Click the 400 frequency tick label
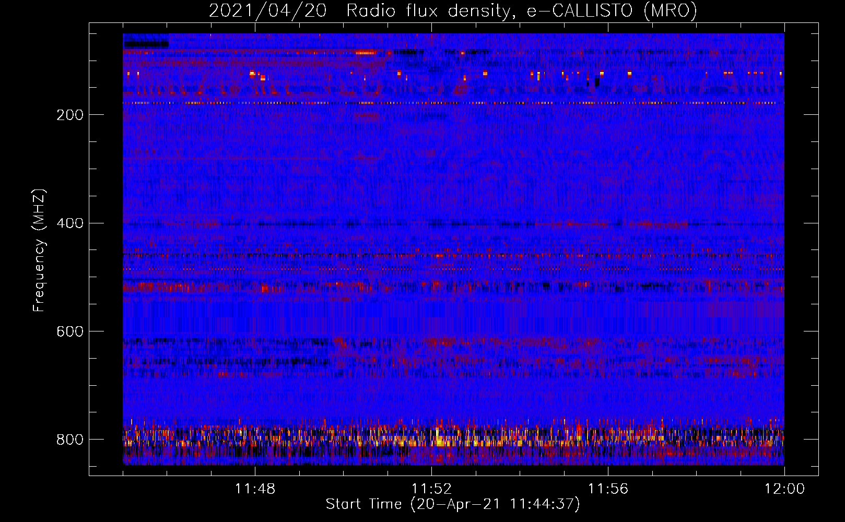This screenshot has width=845, height=522. tap(70, 223)
